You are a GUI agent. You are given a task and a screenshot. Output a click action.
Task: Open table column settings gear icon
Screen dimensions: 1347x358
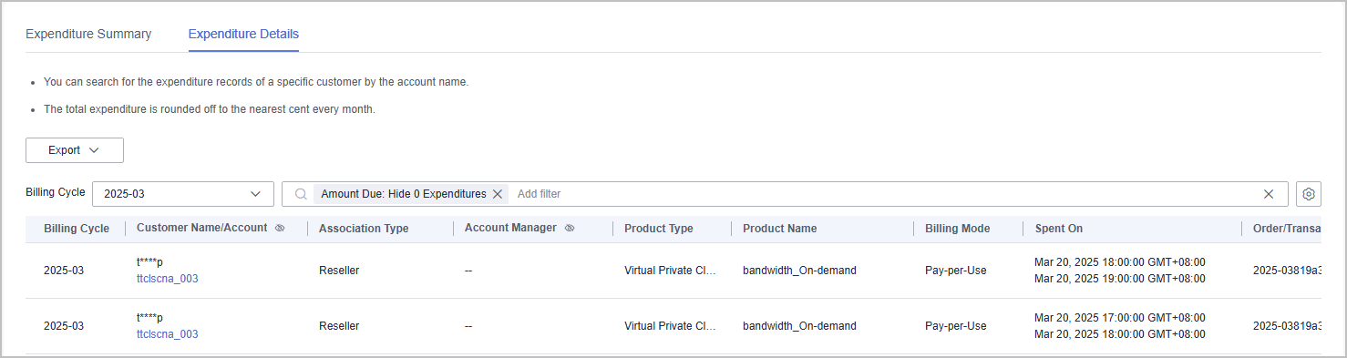1309,194
